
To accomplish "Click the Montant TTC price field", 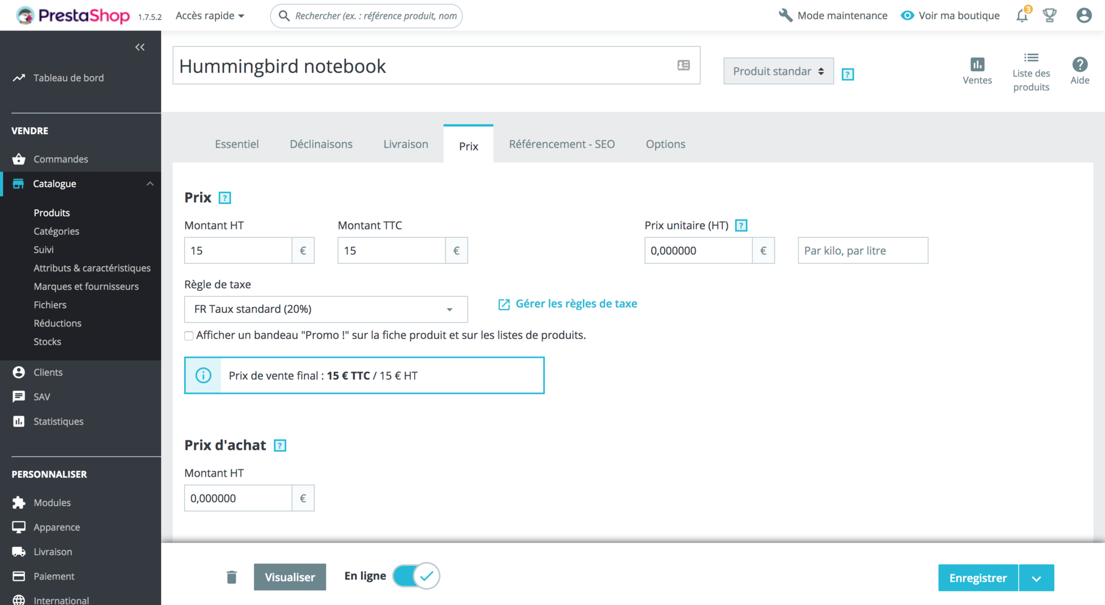I will click(391, 251).
